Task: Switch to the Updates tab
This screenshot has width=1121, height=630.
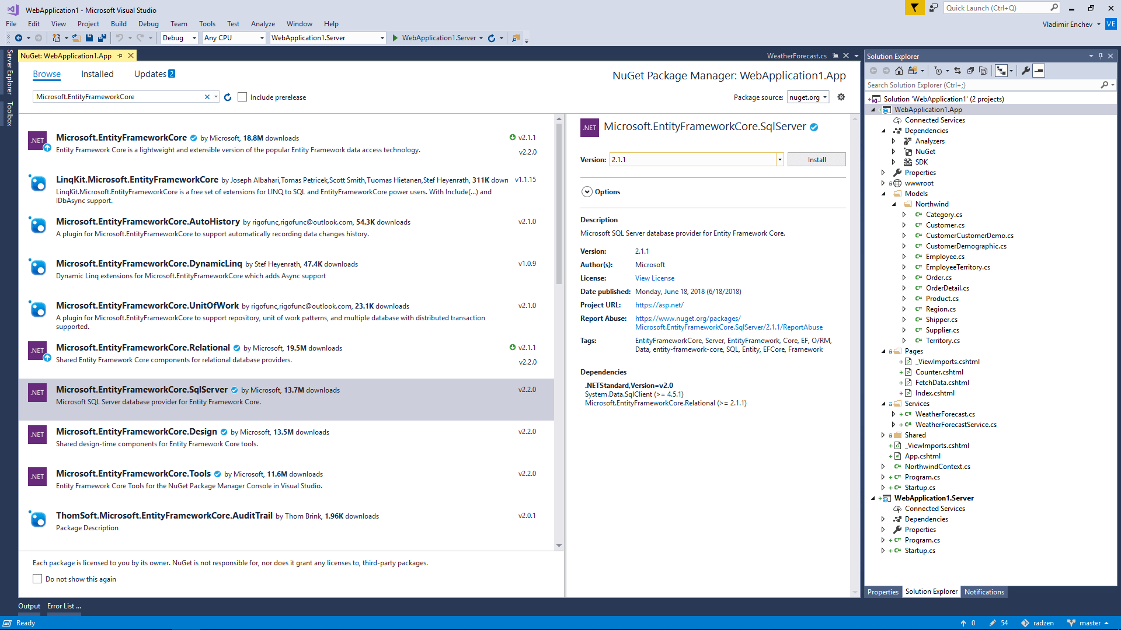Action: [154, 74]
